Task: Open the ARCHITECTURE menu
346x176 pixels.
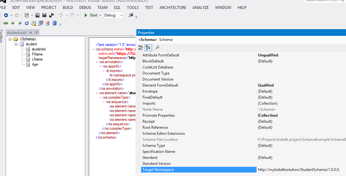Action: 173,8
